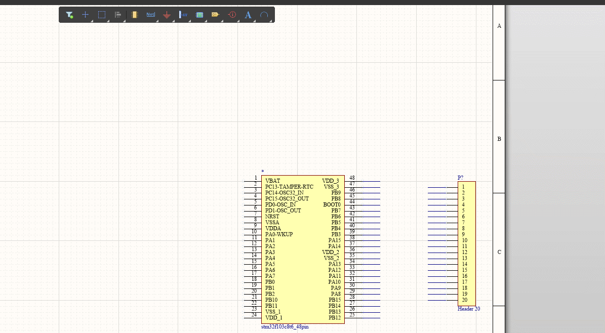Select the PD1-OSC_OUT pin name
This screenshot has height=333, width=605.
pos(283,211)
